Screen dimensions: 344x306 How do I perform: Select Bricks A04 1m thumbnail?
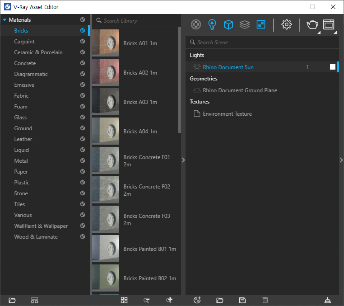click(106, 131)
